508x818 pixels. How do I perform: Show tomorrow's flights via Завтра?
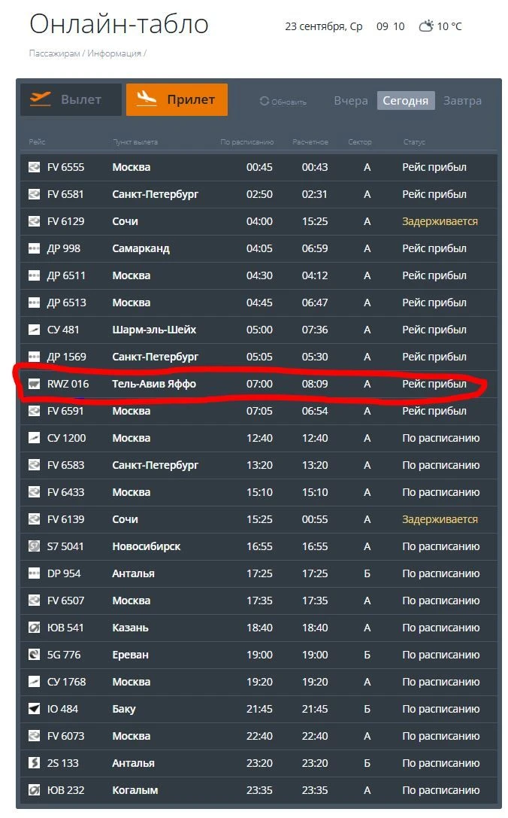[462, 101]
